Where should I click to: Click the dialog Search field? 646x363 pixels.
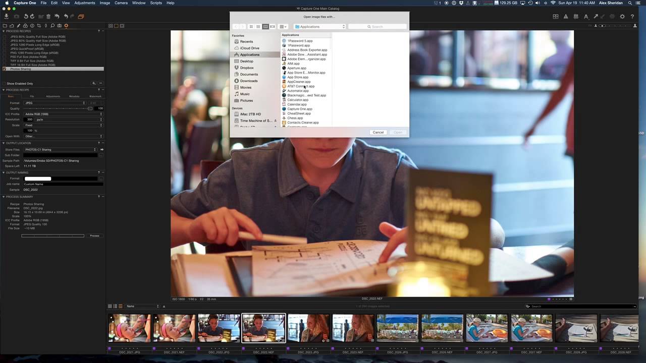pos(378,27)
